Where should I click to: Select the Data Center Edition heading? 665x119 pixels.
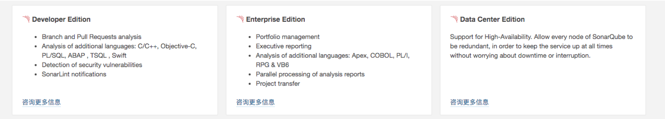[x=492, y=20]
